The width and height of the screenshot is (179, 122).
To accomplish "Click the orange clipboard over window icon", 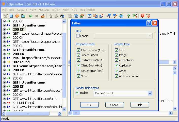I will (95, 16).
